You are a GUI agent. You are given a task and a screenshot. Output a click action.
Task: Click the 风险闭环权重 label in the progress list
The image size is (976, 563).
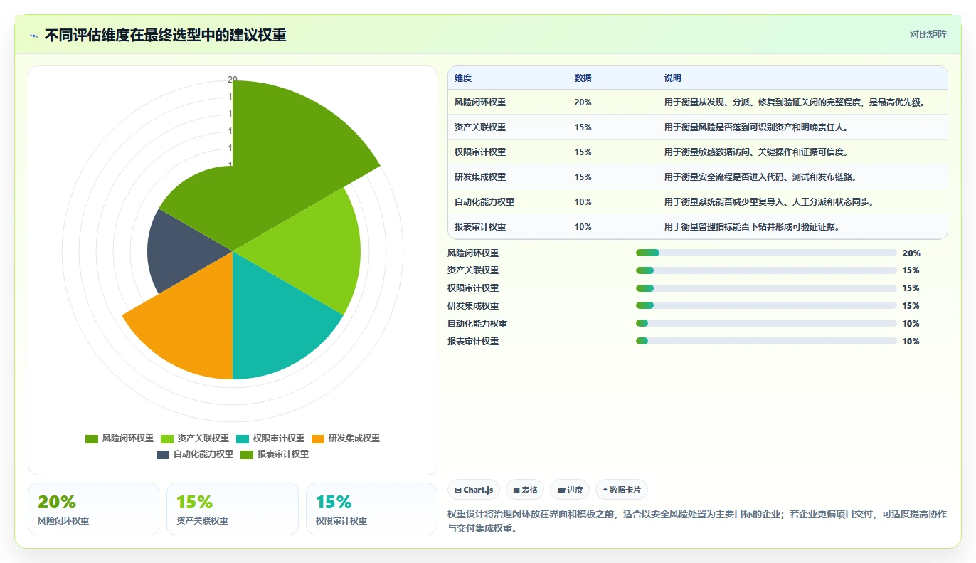473,253
